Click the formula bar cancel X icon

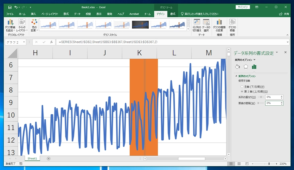(36, 42)
